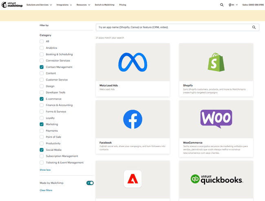Expand Solutions and Services menu
265x201 pixels.
(39, 5)
